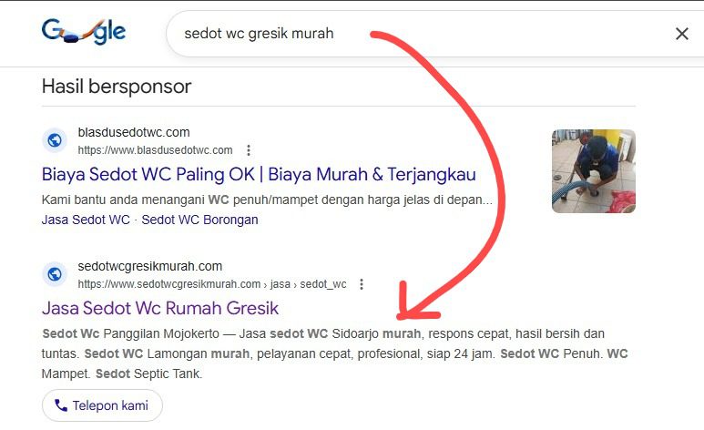Clear the search box with the X icon

click(x=681, y=34)
